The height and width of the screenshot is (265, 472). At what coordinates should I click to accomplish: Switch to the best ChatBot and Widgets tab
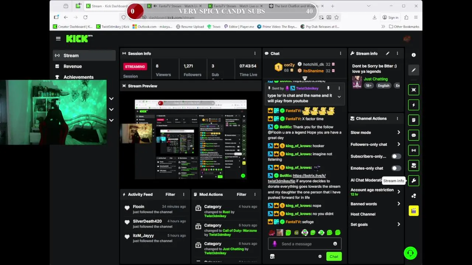pos(296,6)
